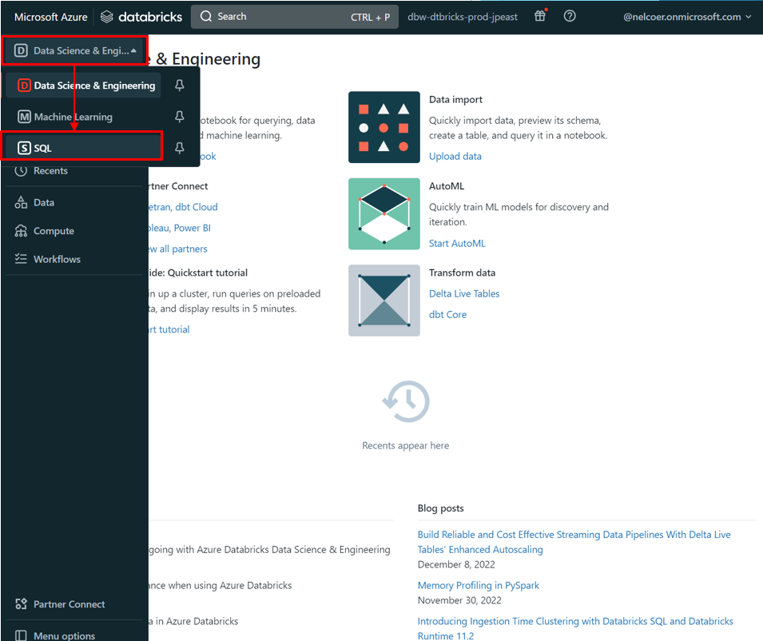Click the Microsoft Azure link
The image size is (763, 641).
(50, 17)
